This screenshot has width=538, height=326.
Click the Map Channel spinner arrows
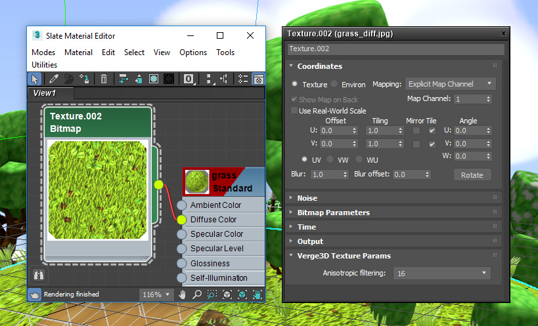coord(488,99)
